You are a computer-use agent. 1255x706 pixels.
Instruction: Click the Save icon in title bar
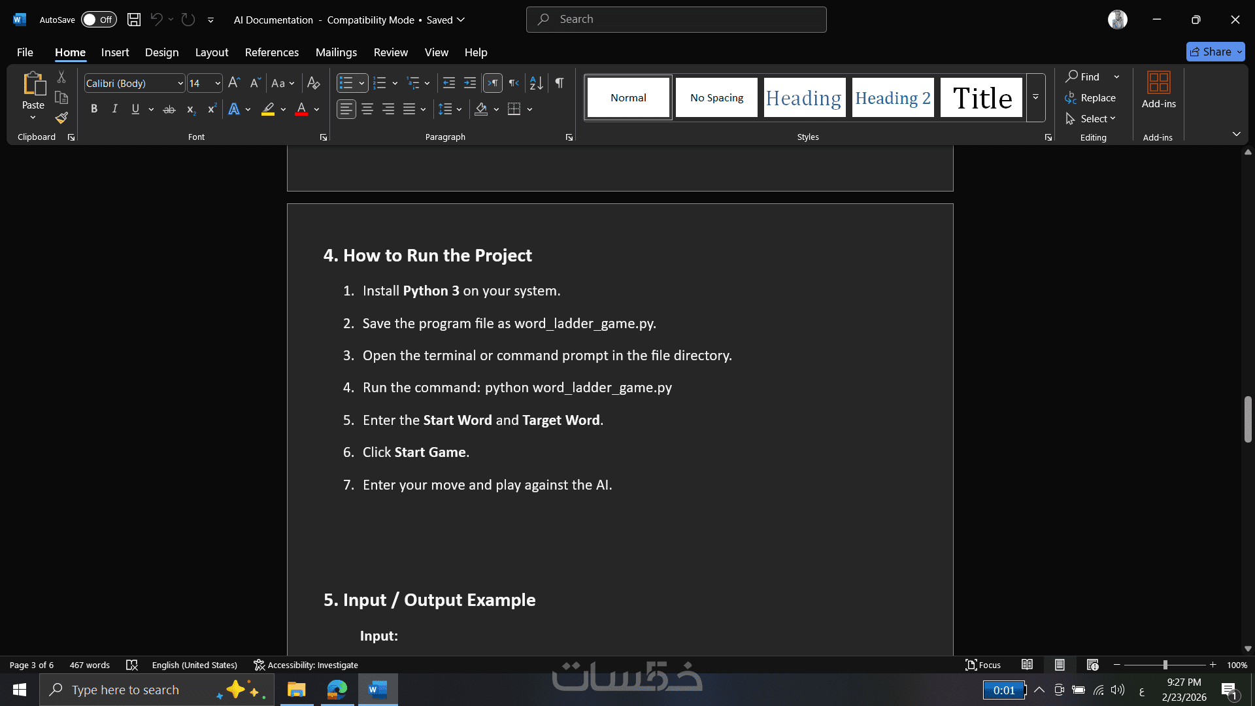(134, 20)
